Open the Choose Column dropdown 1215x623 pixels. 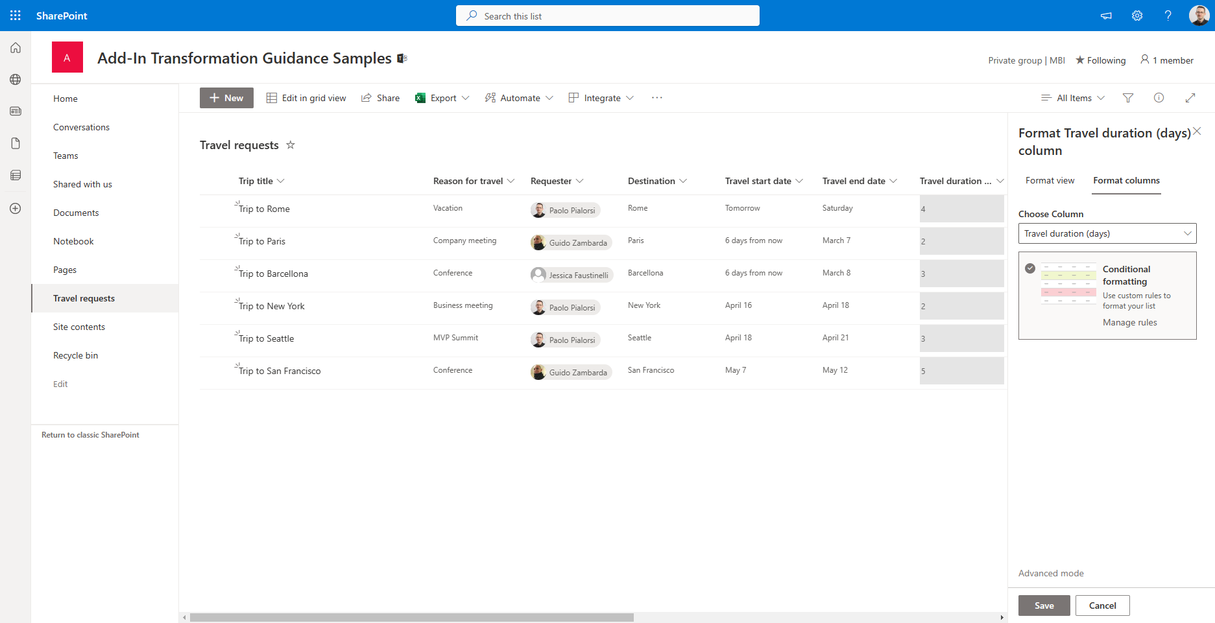click(1107, 233)
